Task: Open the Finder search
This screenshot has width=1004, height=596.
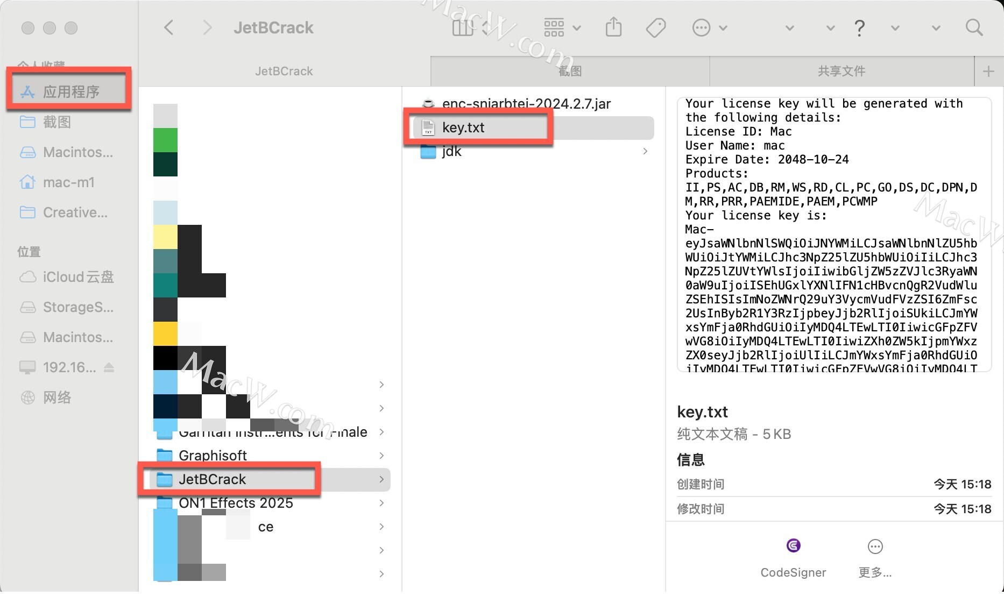Action: coord(974,27)
